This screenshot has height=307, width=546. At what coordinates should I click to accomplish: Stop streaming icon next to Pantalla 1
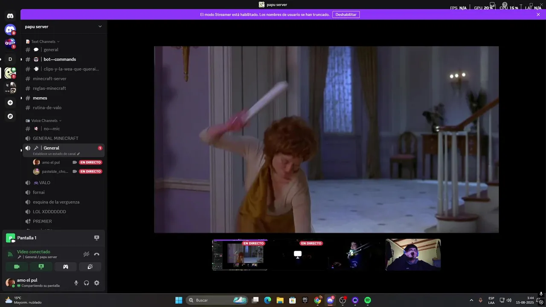pos(96,237)
